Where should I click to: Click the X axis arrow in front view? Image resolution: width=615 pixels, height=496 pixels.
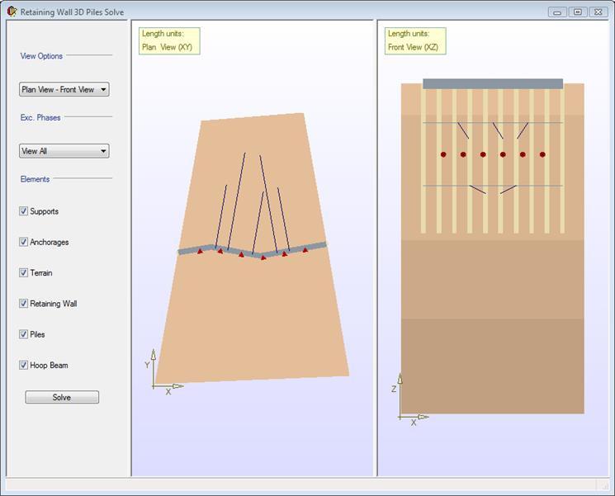[x=423, y=417]
